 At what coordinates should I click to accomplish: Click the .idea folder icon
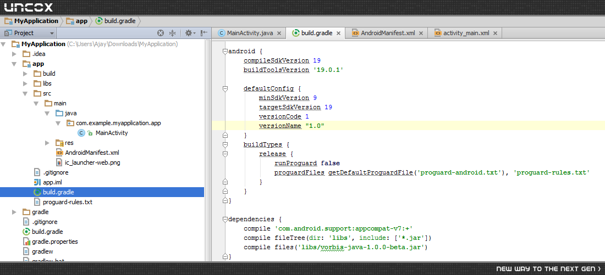(x=26, y=54)
